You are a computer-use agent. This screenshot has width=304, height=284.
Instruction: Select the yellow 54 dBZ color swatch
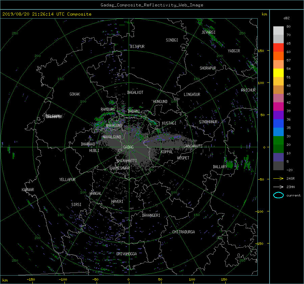tap(278, 73)
